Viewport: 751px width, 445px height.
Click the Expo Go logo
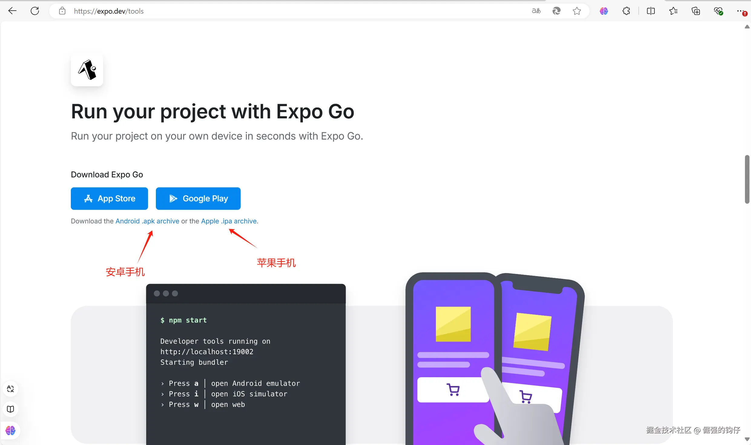(x=87, y=70)
